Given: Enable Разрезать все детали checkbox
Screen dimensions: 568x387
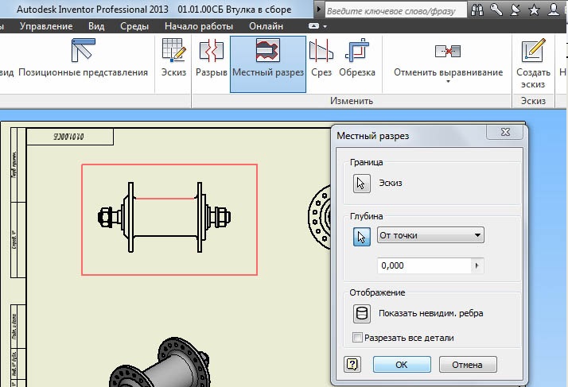Looking at the screenshot, I should click(357, 338).
